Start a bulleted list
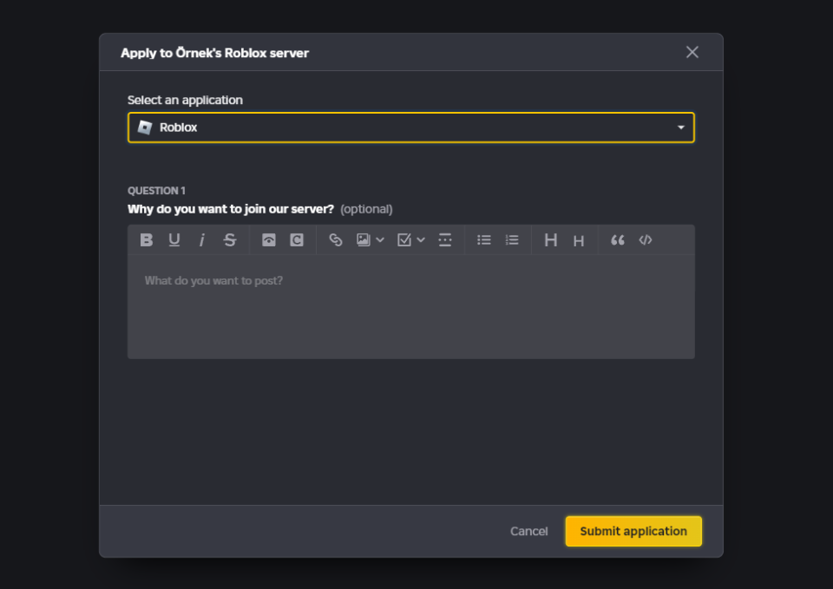The width and height of the screenshot is (833, 589). tap(484, 240)
